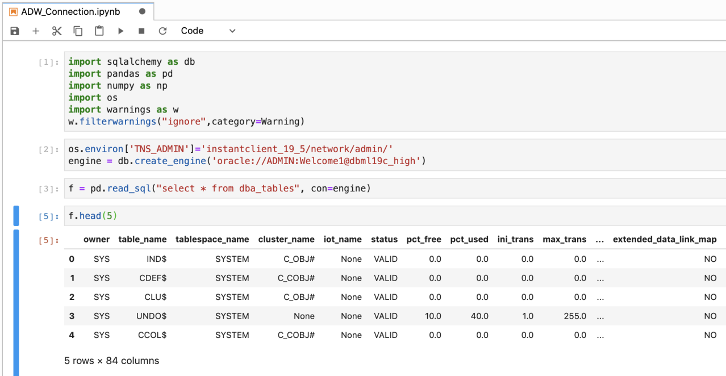Collapse the f.head(5) input using blue bar
The image size is (726, 376).
point(16,216)
